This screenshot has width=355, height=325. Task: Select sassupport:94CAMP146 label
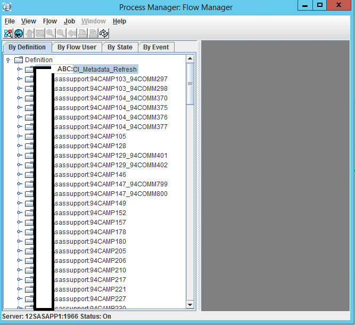(90, 175)
